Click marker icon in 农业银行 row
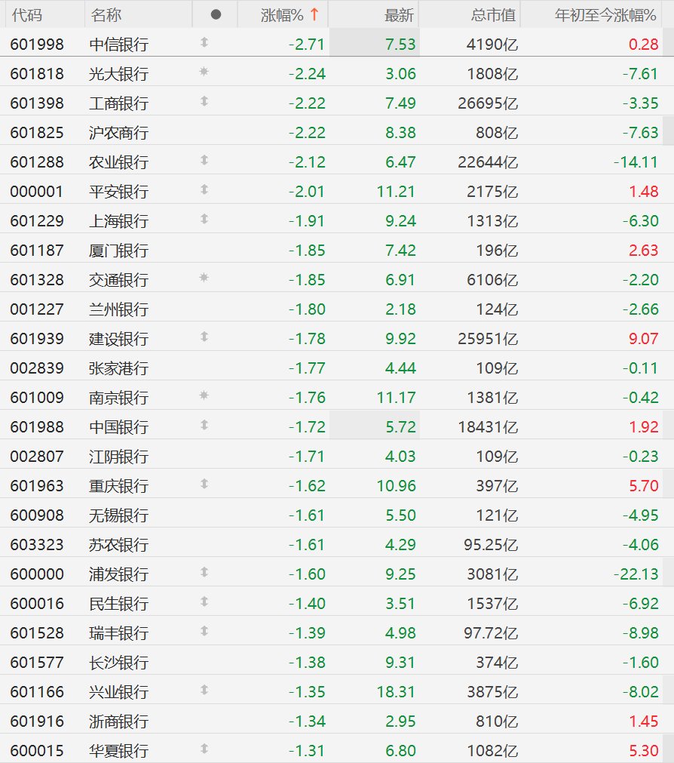This screenshot has height=763, width=674. [x=204, y=160]
